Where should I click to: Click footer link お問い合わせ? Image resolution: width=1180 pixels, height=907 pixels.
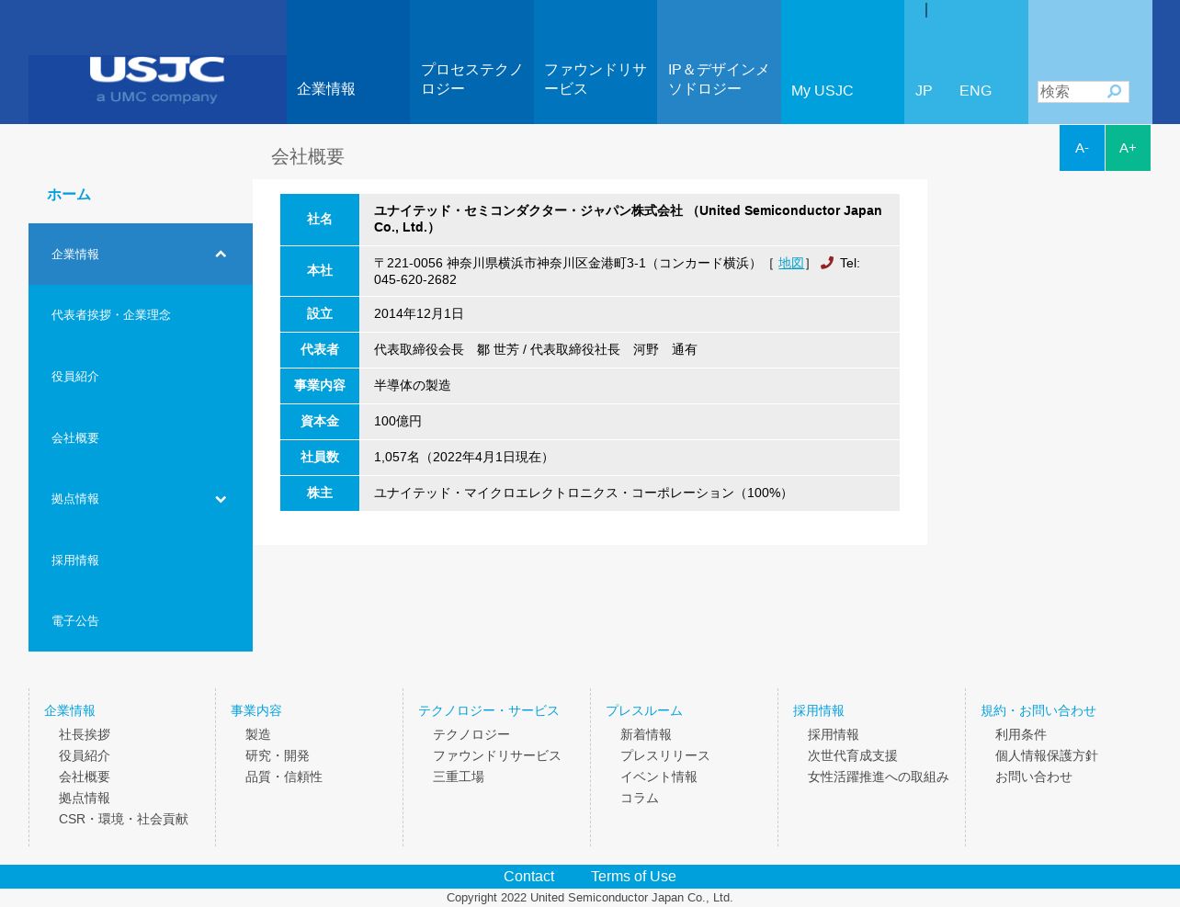[1034, 777]
